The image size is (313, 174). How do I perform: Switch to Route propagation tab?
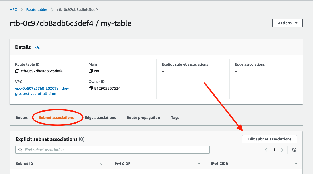[143, 118]
